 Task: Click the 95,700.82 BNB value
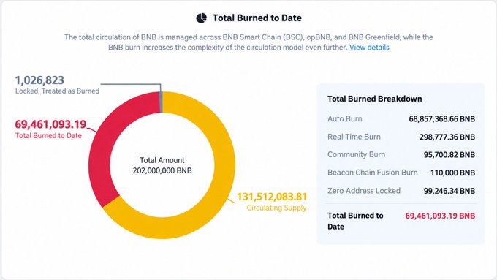tap(449, 155)
